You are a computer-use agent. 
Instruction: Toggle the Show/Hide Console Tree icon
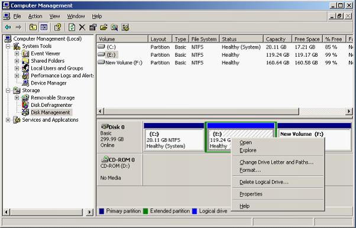(x=44, y=27)
